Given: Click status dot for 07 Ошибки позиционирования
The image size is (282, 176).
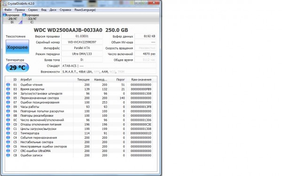Looking at the screenshot, I should [x=8, y=102].
